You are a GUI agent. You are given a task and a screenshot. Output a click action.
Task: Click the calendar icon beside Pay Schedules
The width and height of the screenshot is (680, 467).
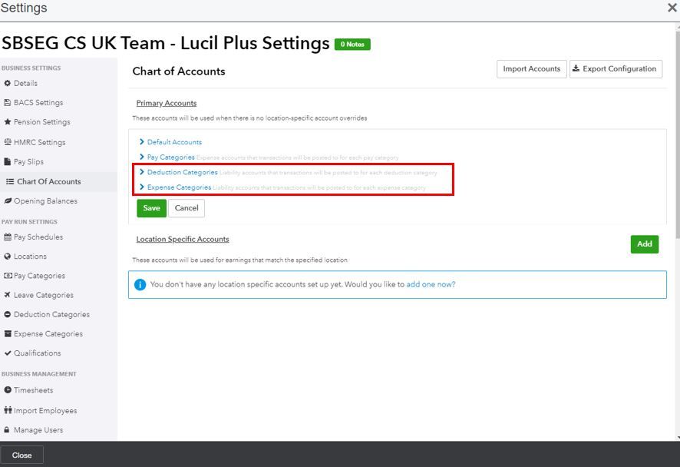point(8,237)
